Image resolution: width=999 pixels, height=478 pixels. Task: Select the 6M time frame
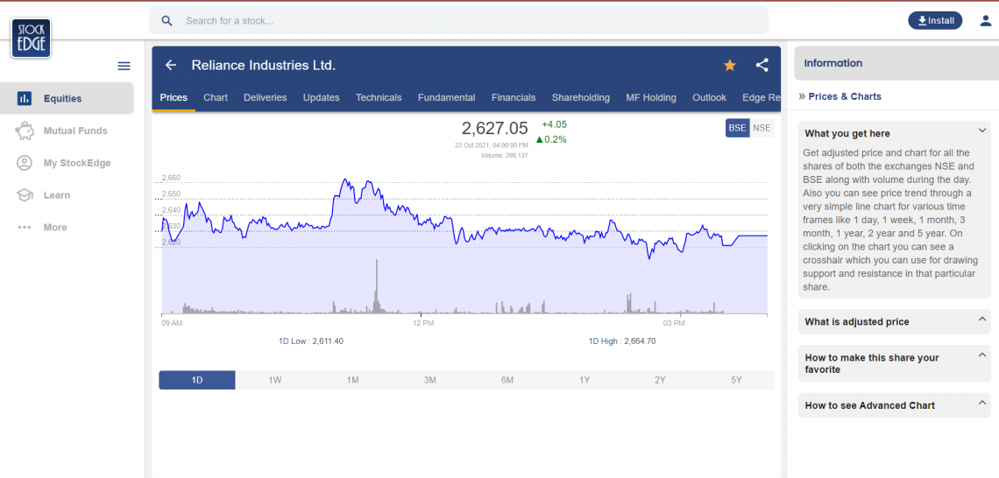click(507, 380)
